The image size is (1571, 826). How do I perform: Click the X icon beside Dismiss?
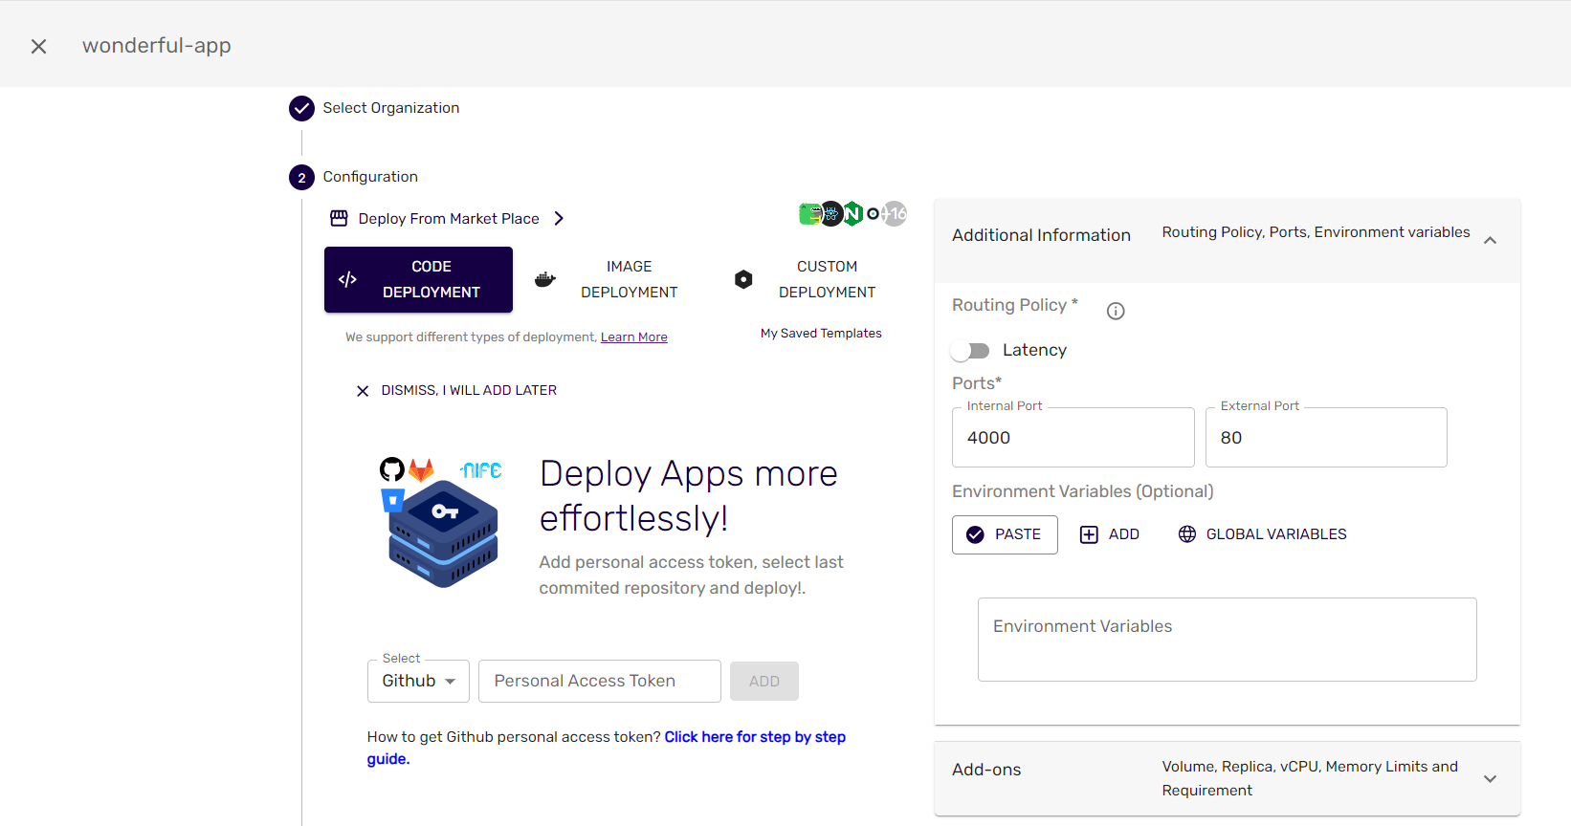(363, 391)
